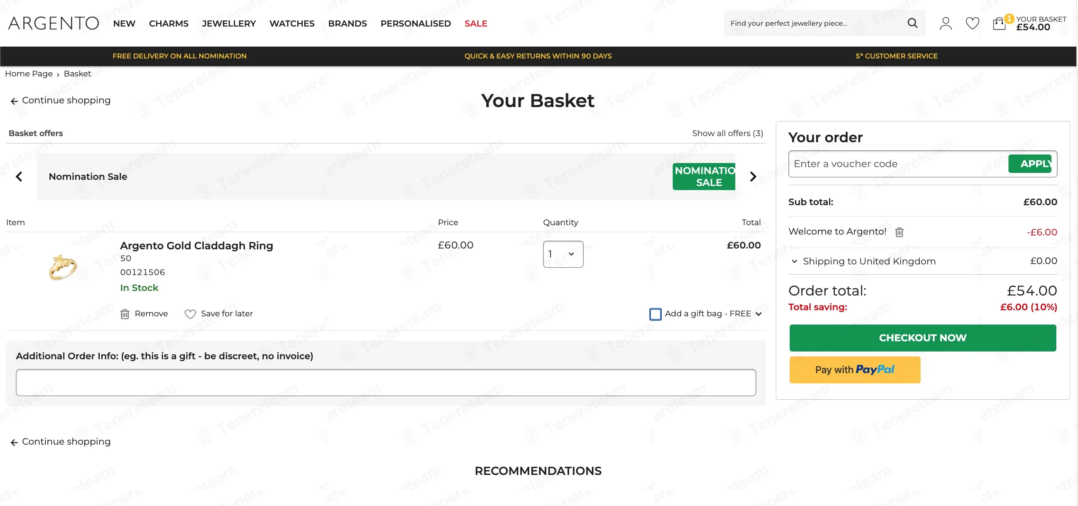
Task: Open the quantity dropdown
Action: point(563,254)
